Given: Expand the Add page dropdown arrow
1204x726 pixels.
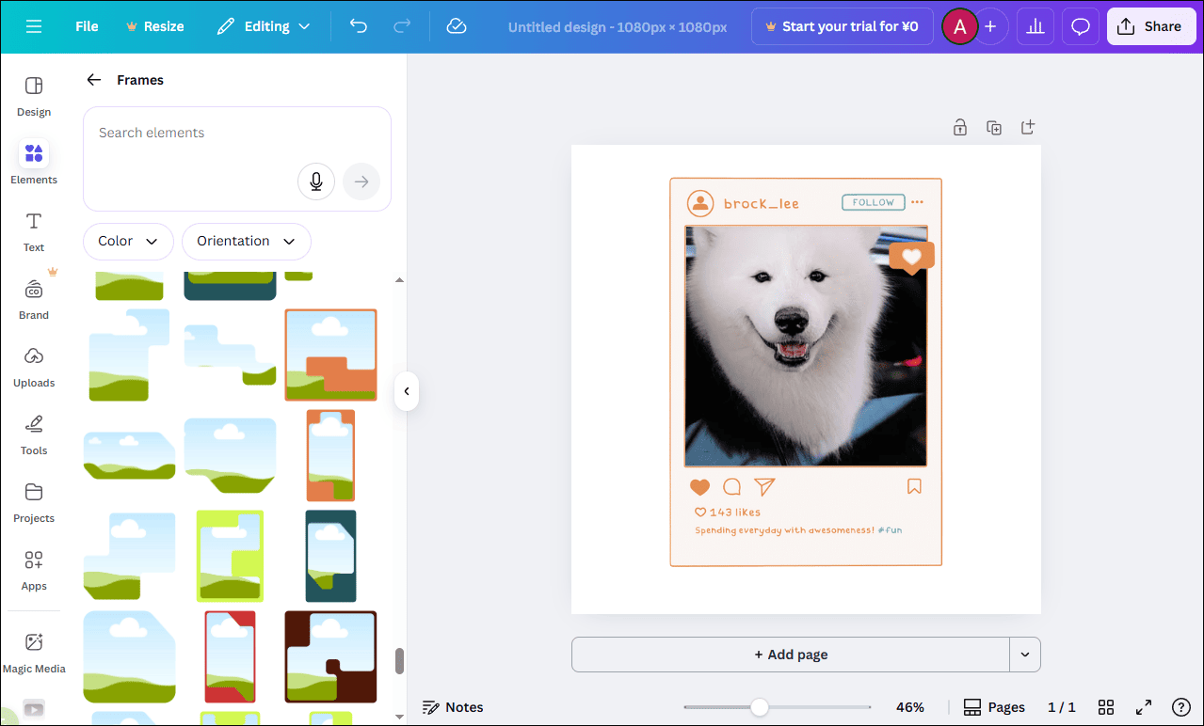Looking at the screenshot, I should pos(1025,655).
